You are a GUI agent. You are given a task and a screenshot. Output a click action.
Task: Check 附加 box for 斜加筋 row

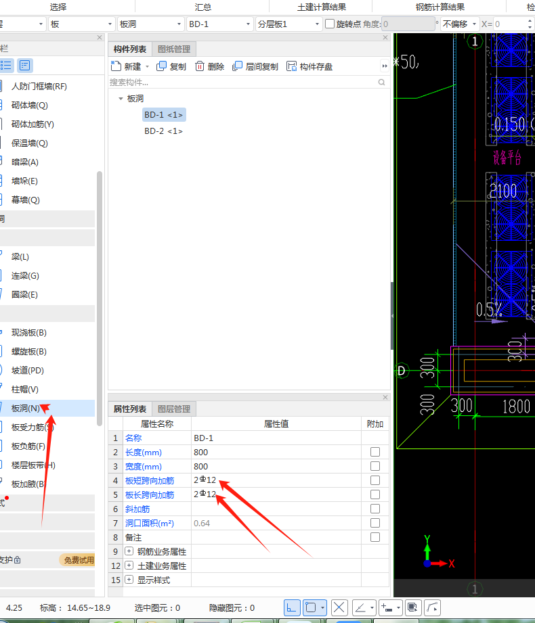(374, 509)
